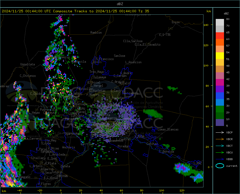
Task: Click the Encon label at upper right
Action: pos(176,22)
